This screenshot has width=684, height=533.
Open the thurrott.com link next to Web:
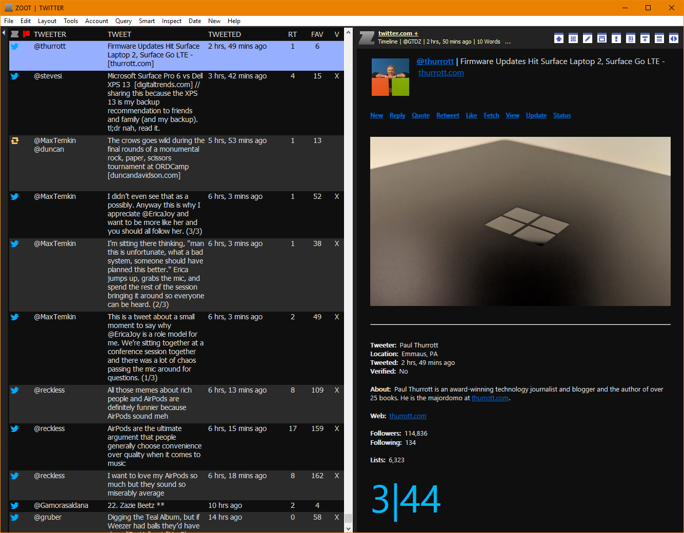click(408, 416)
